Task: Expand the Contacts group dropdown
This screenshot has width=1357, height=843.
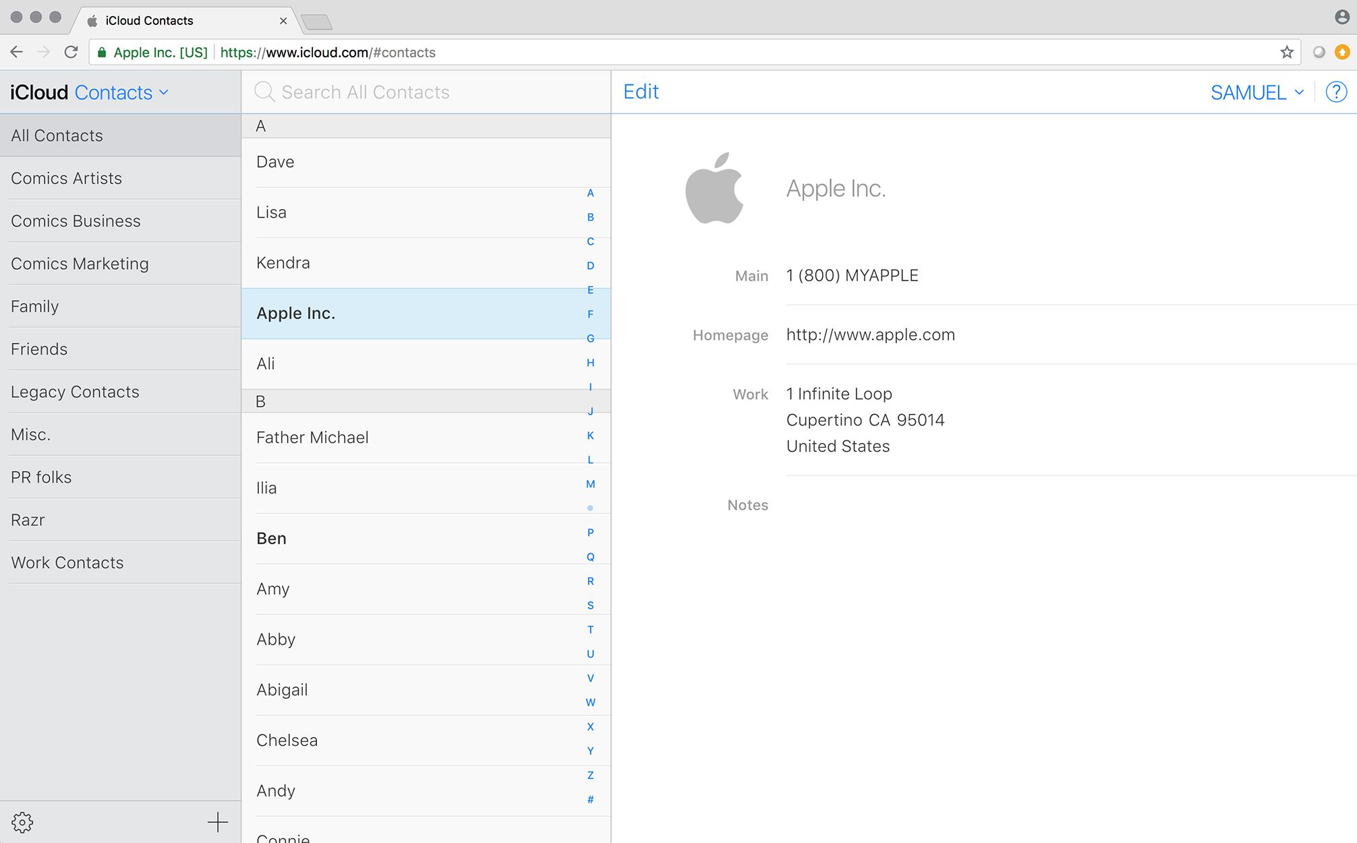Action: [164, 92]
